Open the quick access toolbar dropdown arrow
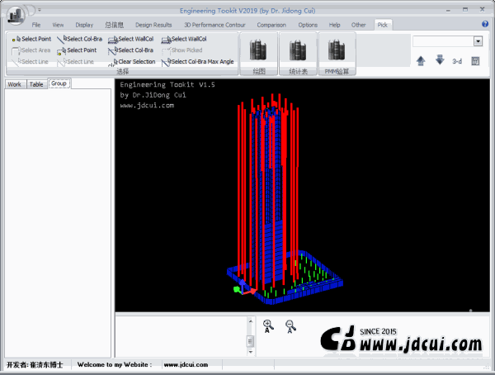The image size is (495, 375). coord(40,10)
